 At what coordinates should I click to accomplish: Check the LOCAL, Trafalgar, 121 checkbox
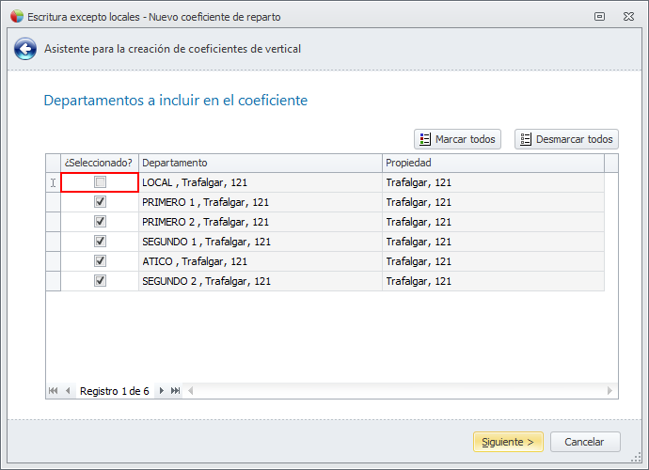click(101, 182)
